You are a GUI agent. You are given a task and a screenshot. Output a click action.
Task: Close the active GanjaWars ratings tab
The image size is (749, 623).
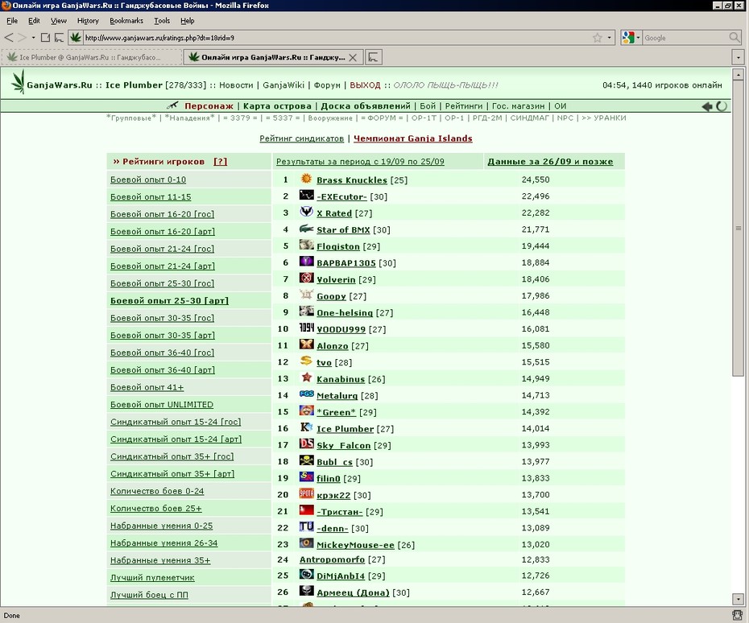[353, 58]
